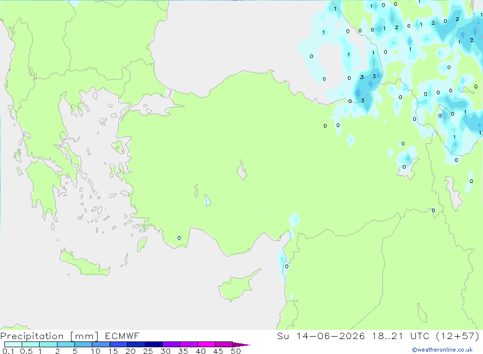This screenshot has height=354, width=483.
Task: Select the '25' legend scale value
Action: (x=148, y=351)
